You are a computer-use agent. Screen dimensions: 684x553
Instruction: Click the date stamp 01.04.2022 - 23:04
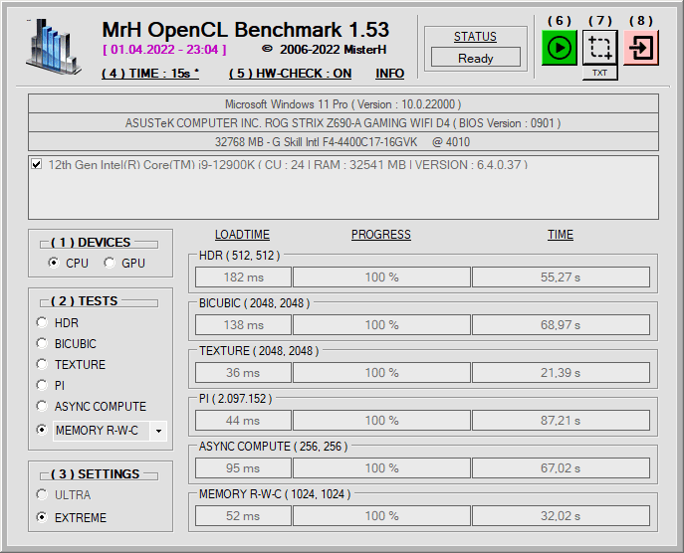click(164, 50)
